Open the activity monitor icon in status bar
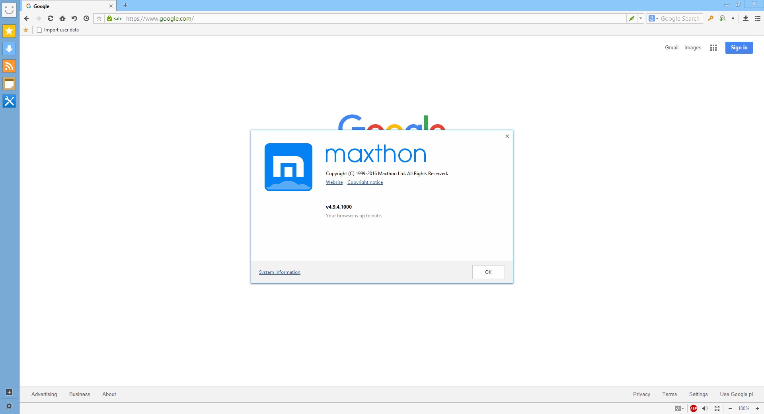The width and height of the screenshot is (764, 414). pyautogui.click(x=679, y=408)
